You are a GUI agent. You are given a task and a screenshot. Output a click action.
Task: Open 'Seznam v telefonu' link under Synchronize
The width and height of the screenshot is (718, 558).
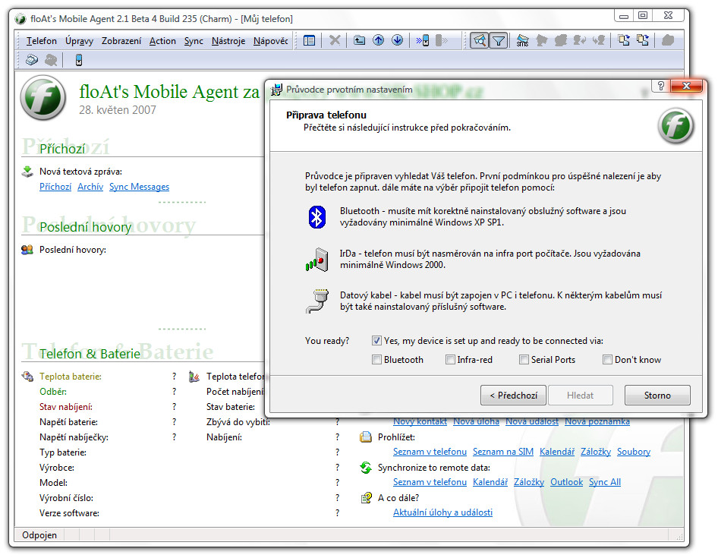(x=430, y=482)
